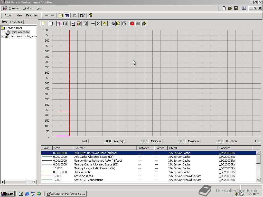Expand the Performance Logs node
Screen dimensions: 263x197
click(x=3, y=36)
